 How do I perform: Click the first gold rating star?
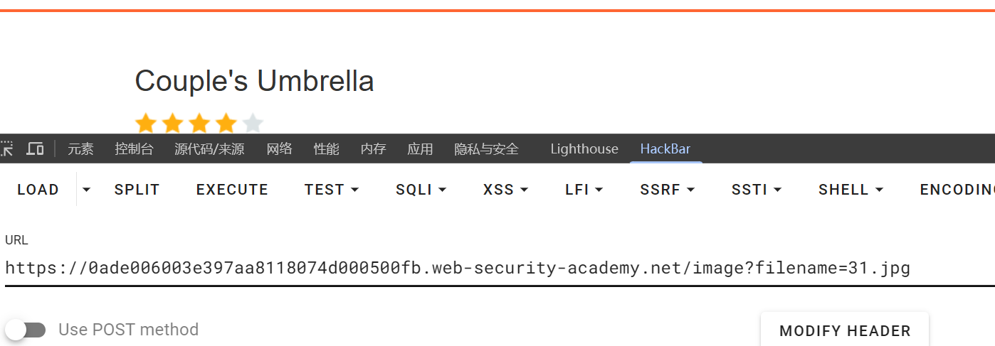click(146, 124)
